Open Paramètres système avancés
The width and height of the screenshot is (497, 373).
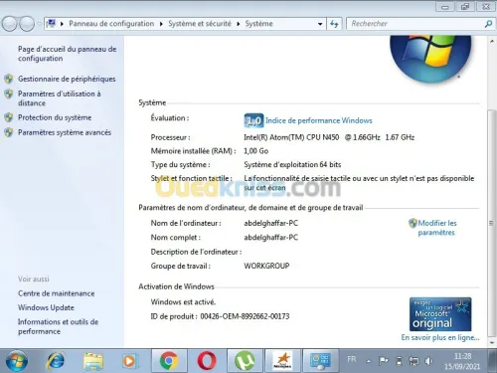click(x=65, y=132)
